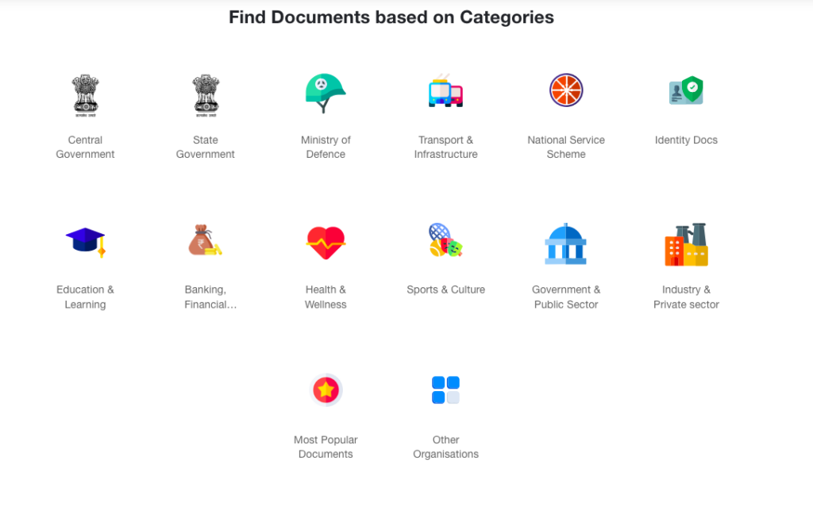The width and height of the screenshot is (813, 510).
Task: Open the Ministry of Defence helmet icon
Action: click(x=326, y=93)
